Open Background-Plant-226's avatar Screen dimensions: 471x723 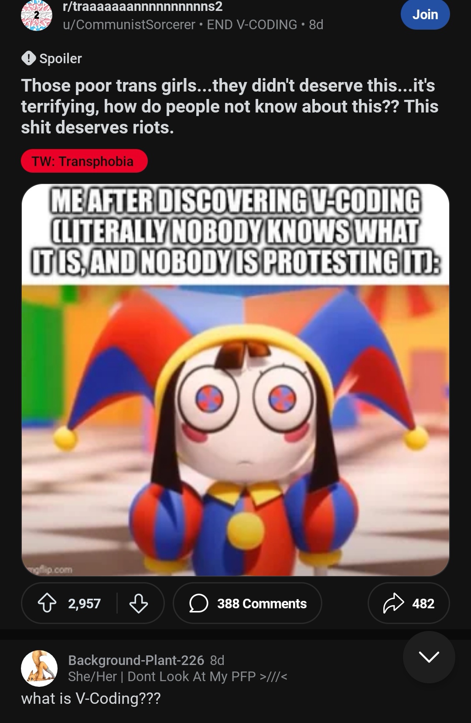point(39,668)
